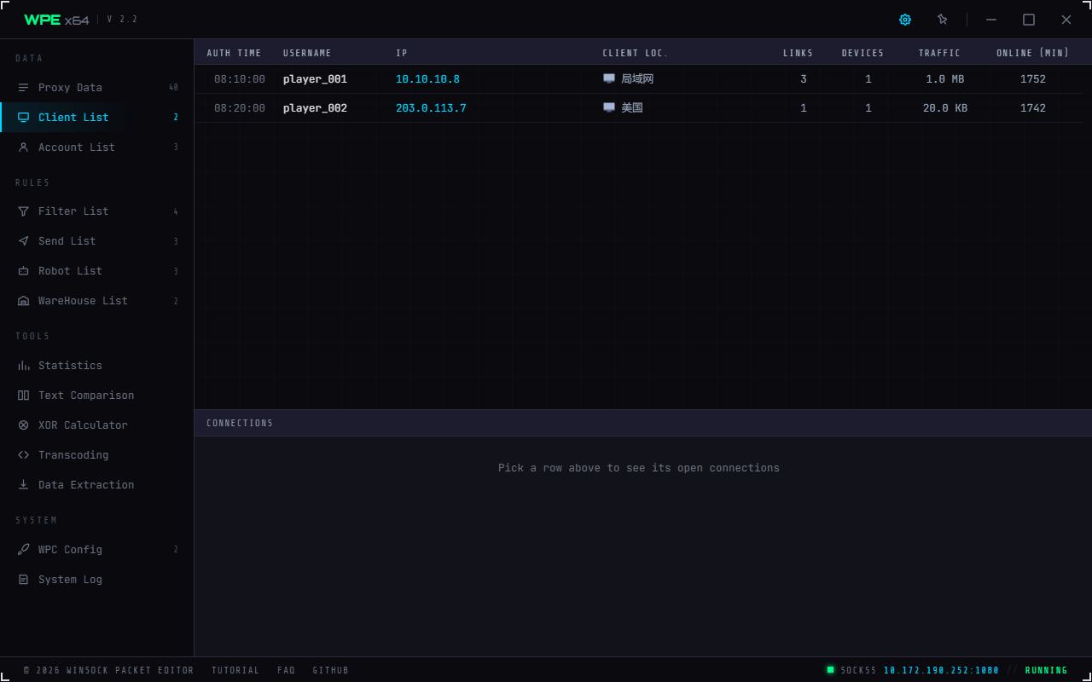Image resolution: width=1092 pixels, height=682 pixels.
Task: Maximize the WPE window
Action: pyautogui.click(x=1029, y=20)
